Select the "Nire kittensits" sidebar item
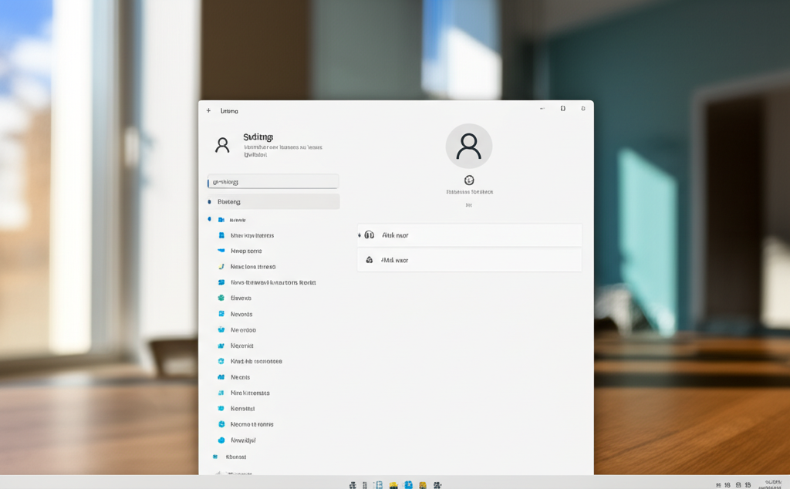The height and width of the screenshot is (489, 790). tap(250, 393)
